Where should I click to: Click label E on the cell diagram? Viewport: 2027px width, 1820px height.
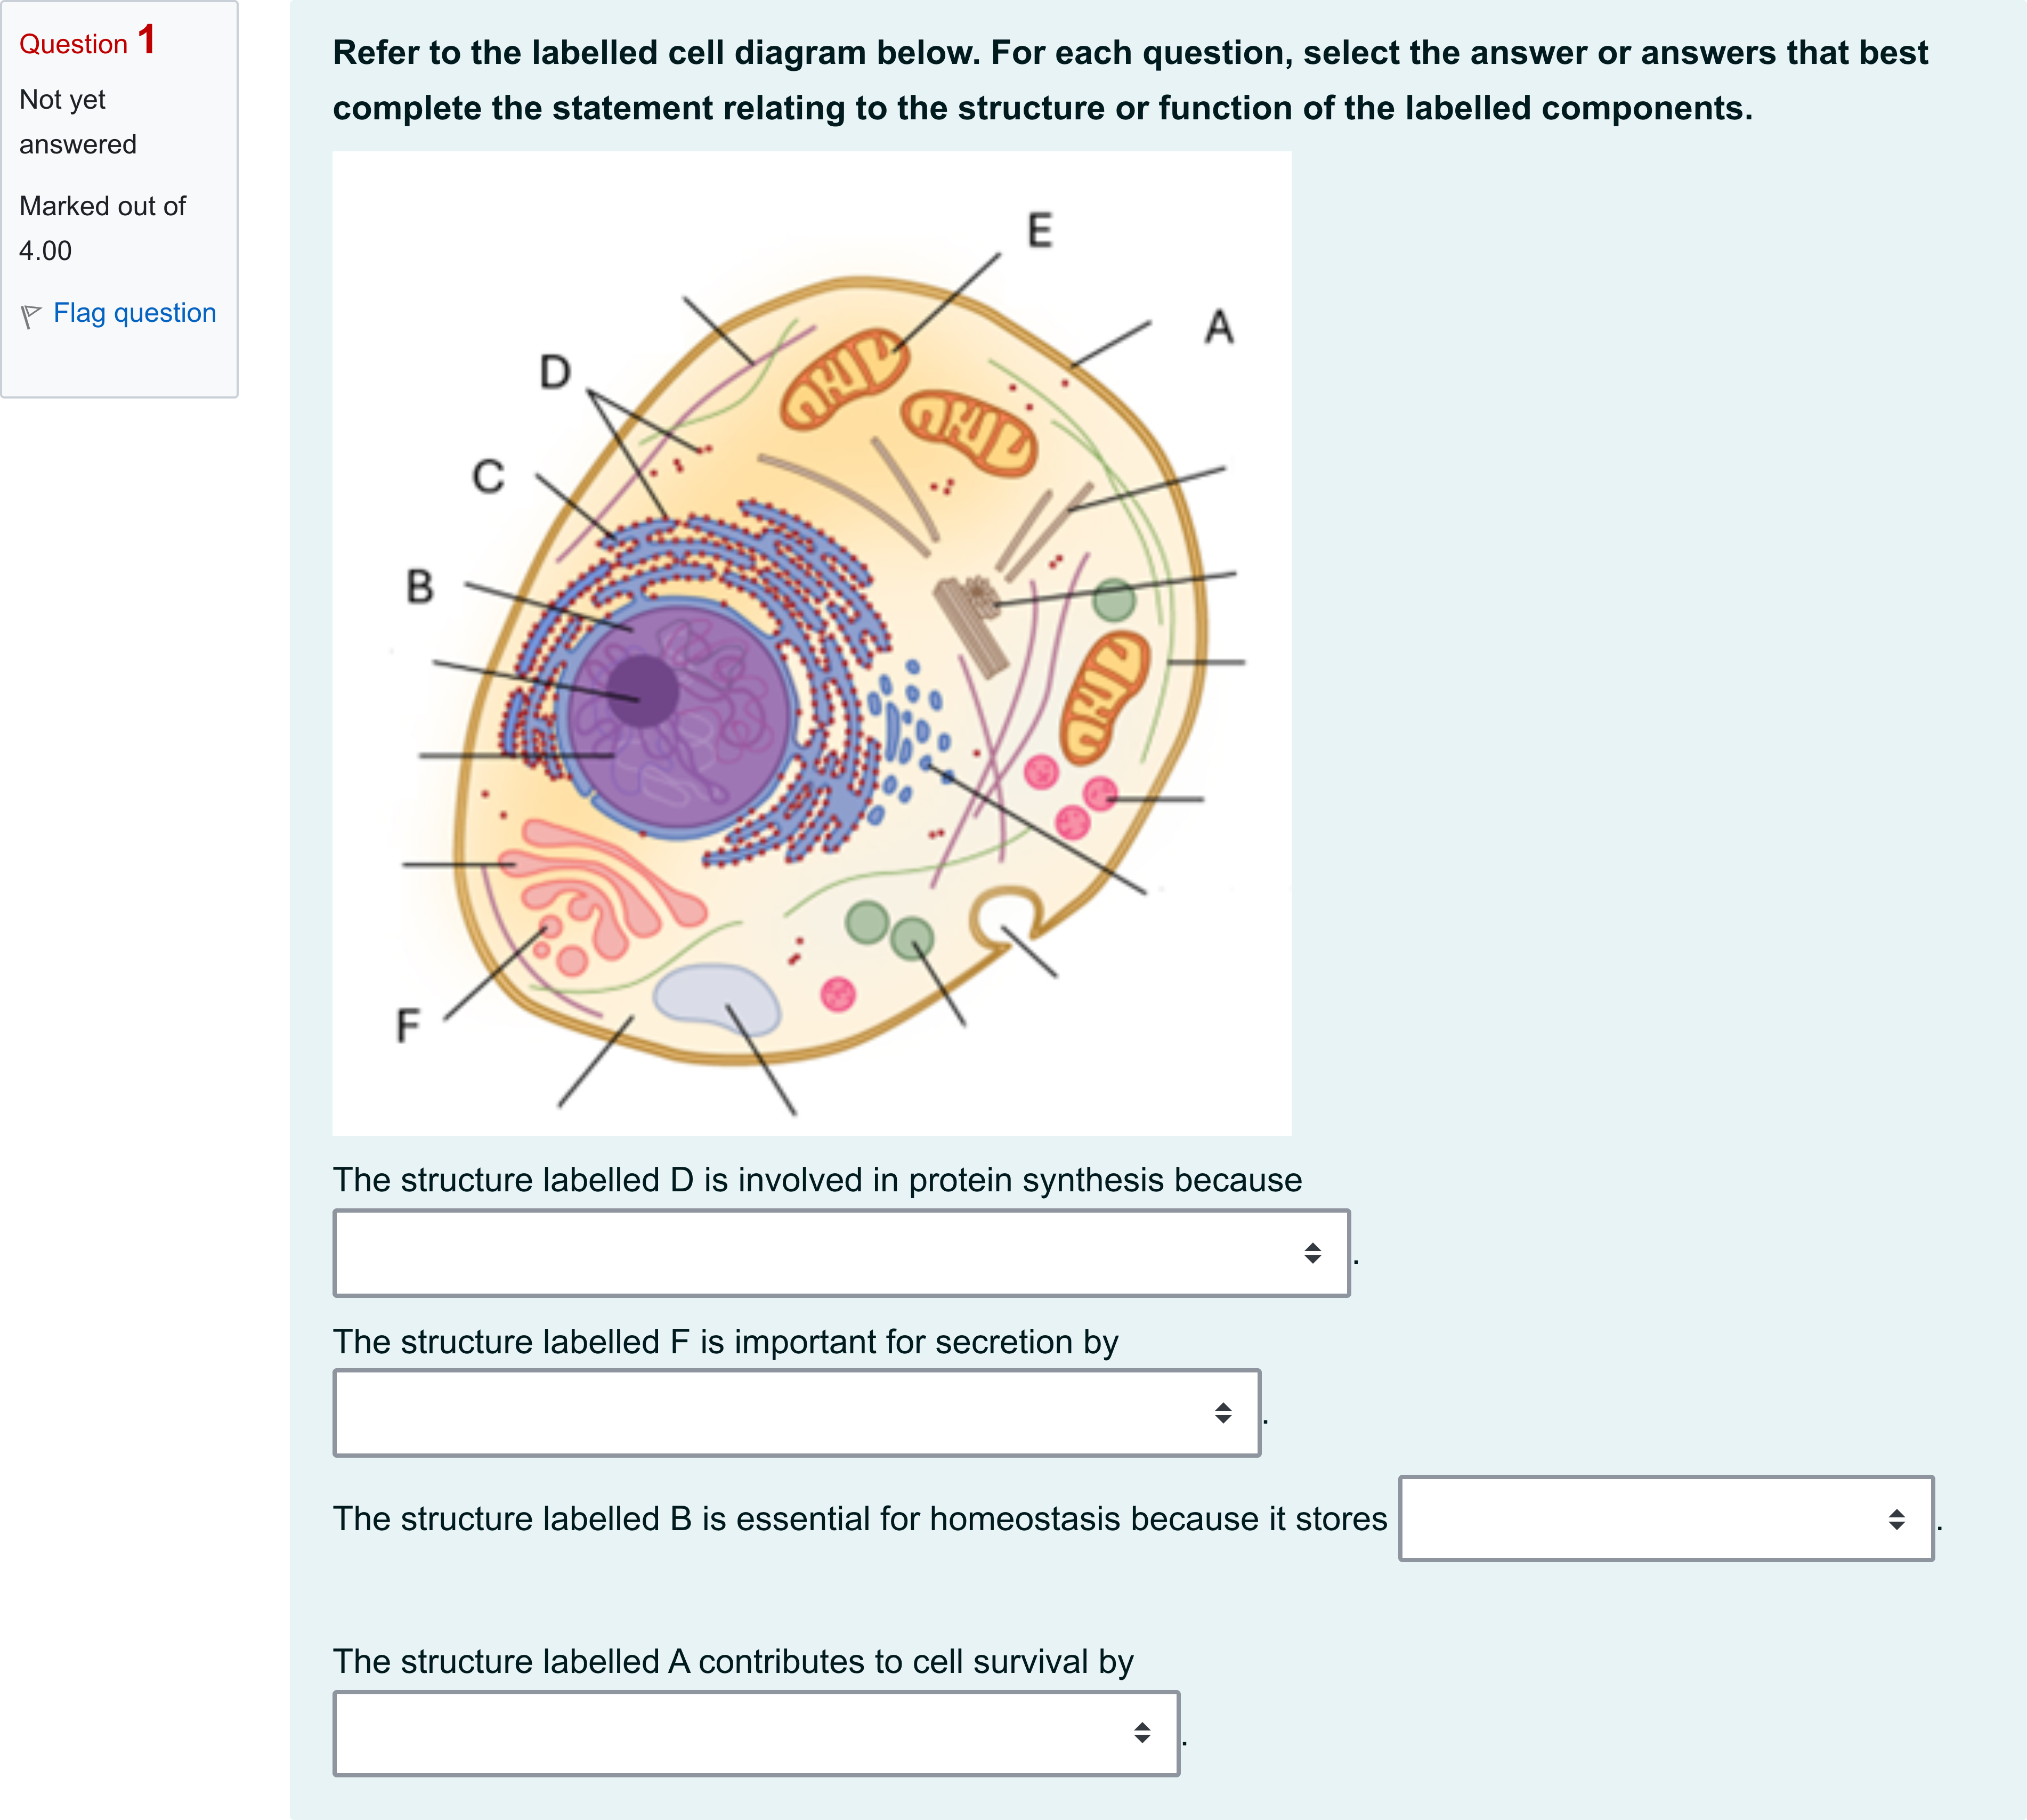pos(1040,230)
